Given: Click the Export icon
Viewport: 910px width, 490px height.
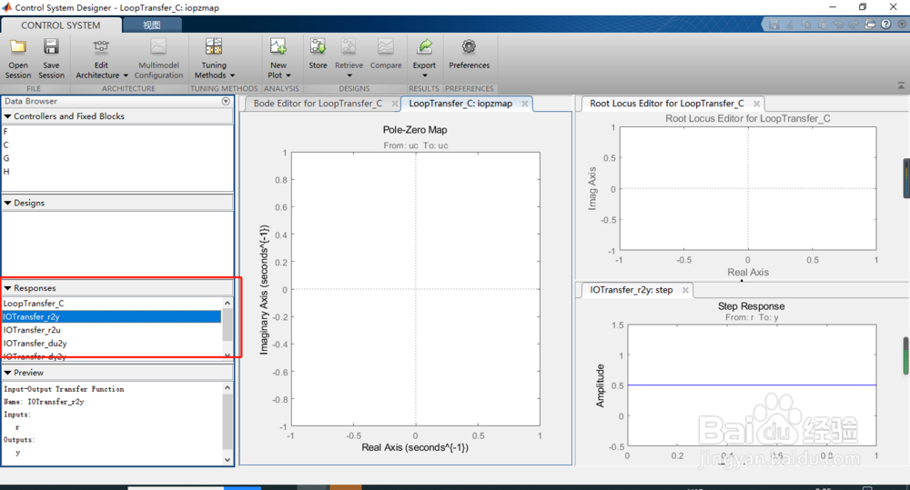Looking at the screenshot, I should pyautogui.click(x=424, y=47).
